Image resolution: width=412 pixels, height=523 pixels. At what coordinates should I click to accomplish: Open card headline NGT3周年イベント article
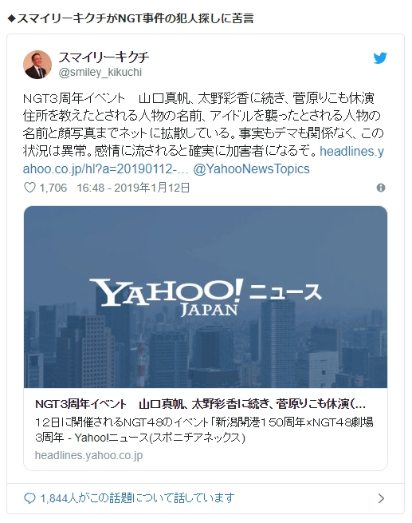click(x=200, y=404)
